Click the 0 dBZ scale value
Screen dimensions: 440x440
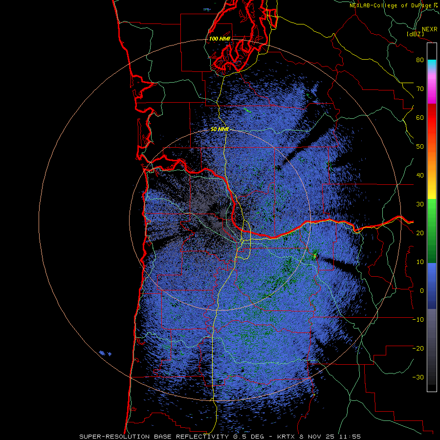pos(422,291)
